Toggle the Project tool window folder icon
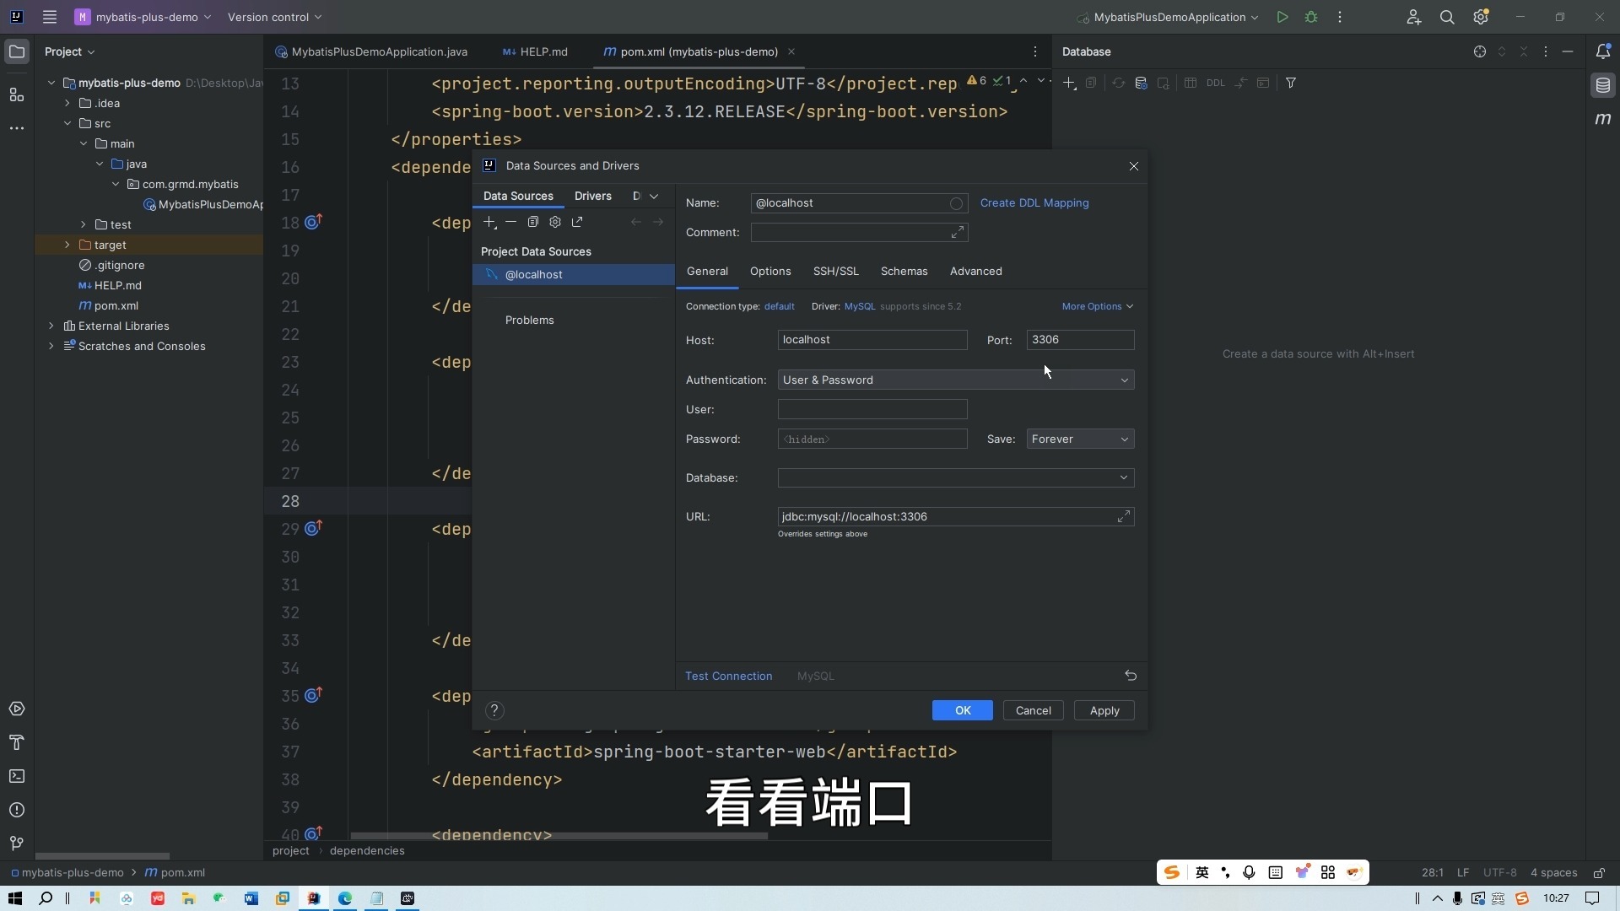The image size is (1620, 911). pyautogui.click(x=17, y=51)
